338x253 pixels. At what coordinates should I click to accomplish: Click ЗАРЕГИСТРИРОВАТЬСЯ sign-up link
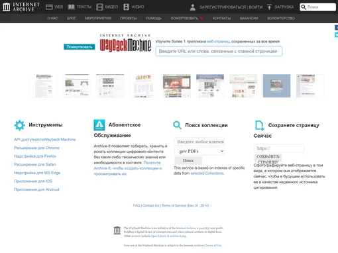(223, 7)
